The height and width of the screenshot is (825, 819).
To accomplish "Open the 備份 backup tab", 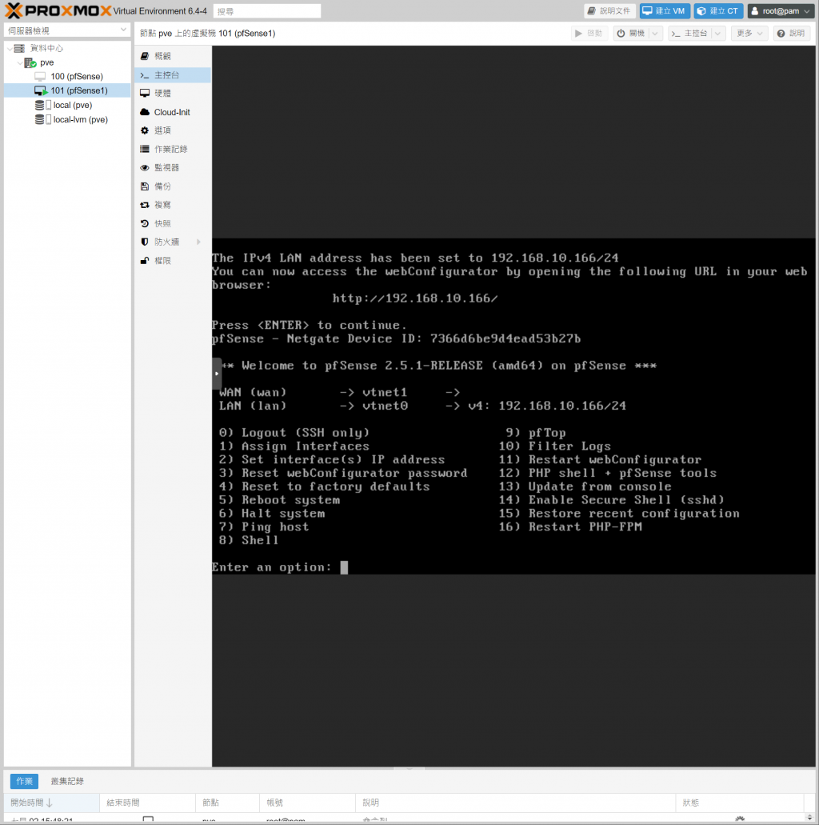I will pyautogui.click(x=173, y=186).
